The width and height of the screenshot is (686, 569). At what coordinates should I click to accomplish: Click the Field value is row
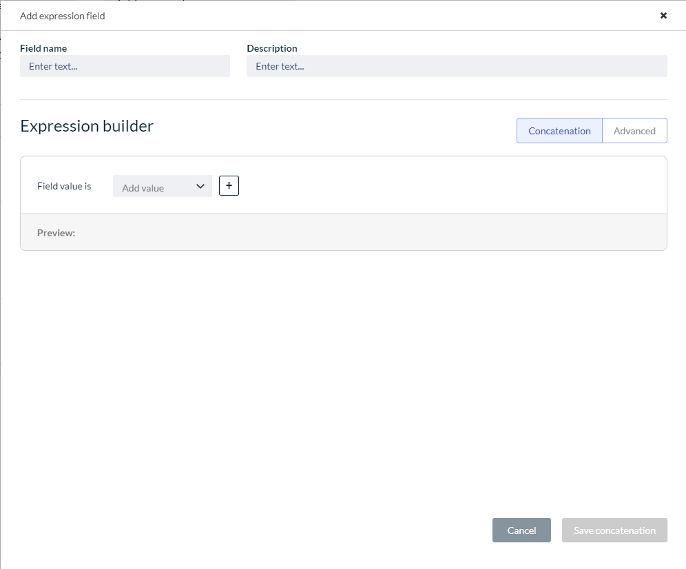pos(64,186)
